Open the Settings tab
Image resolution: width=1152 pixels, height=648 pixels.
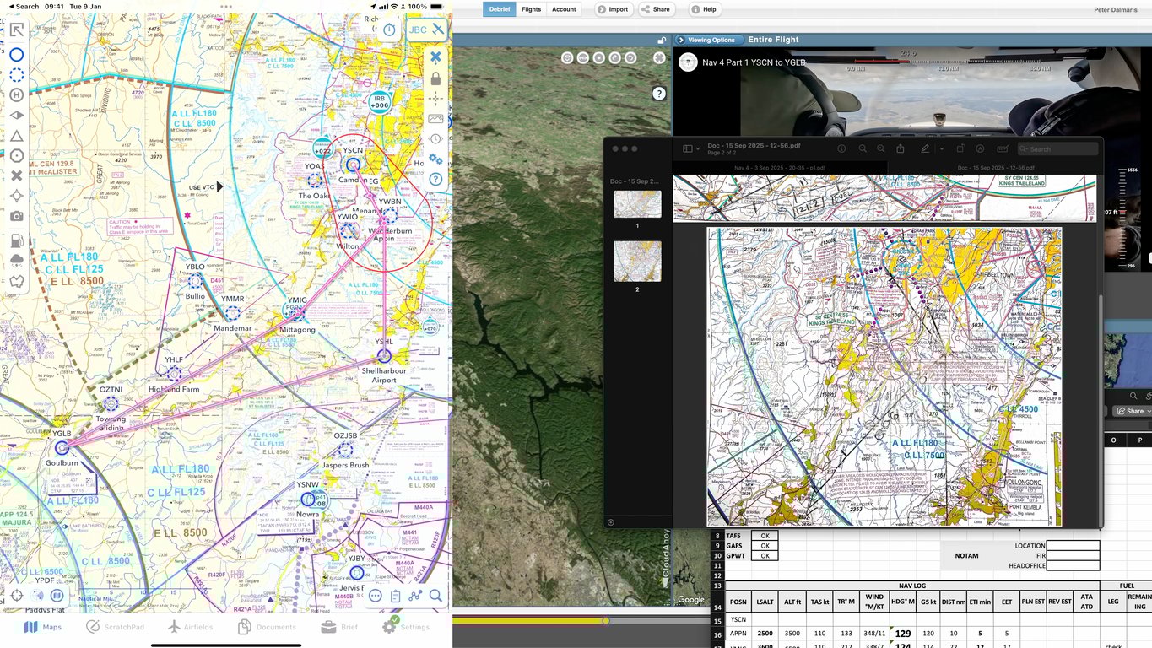pos(406,626)
